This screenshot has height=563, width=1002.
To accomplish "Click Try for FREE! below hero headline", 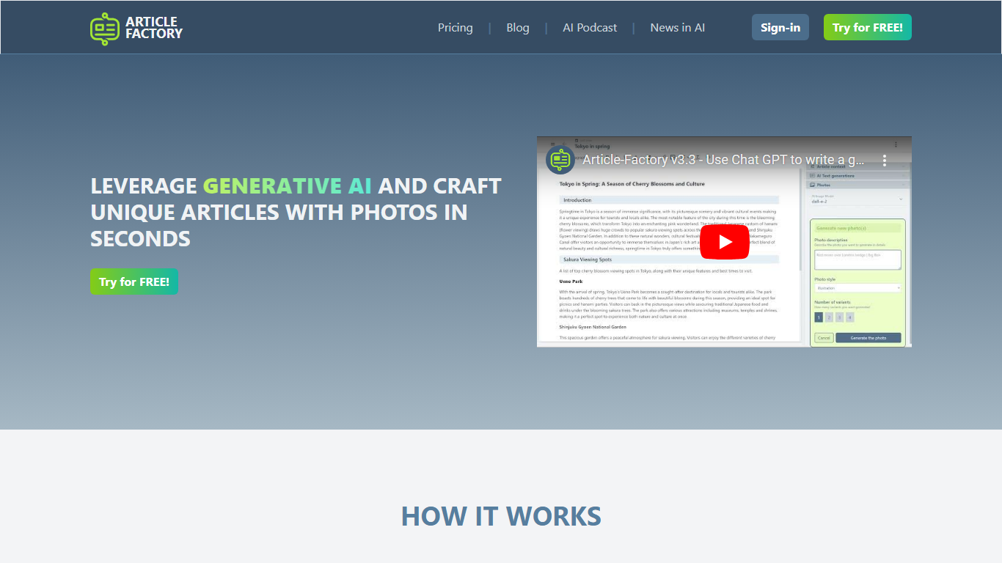I will tap(134, 281).
